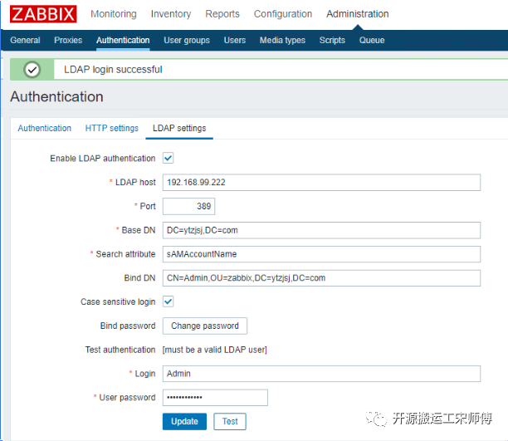Click the 'LDAP login successful' message text

tap(113, 70)
